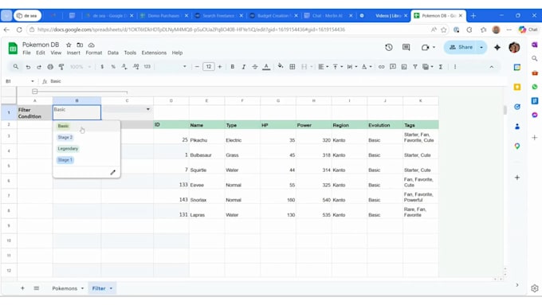Insert a chart
542x305 pixels.
coord(404,67)
